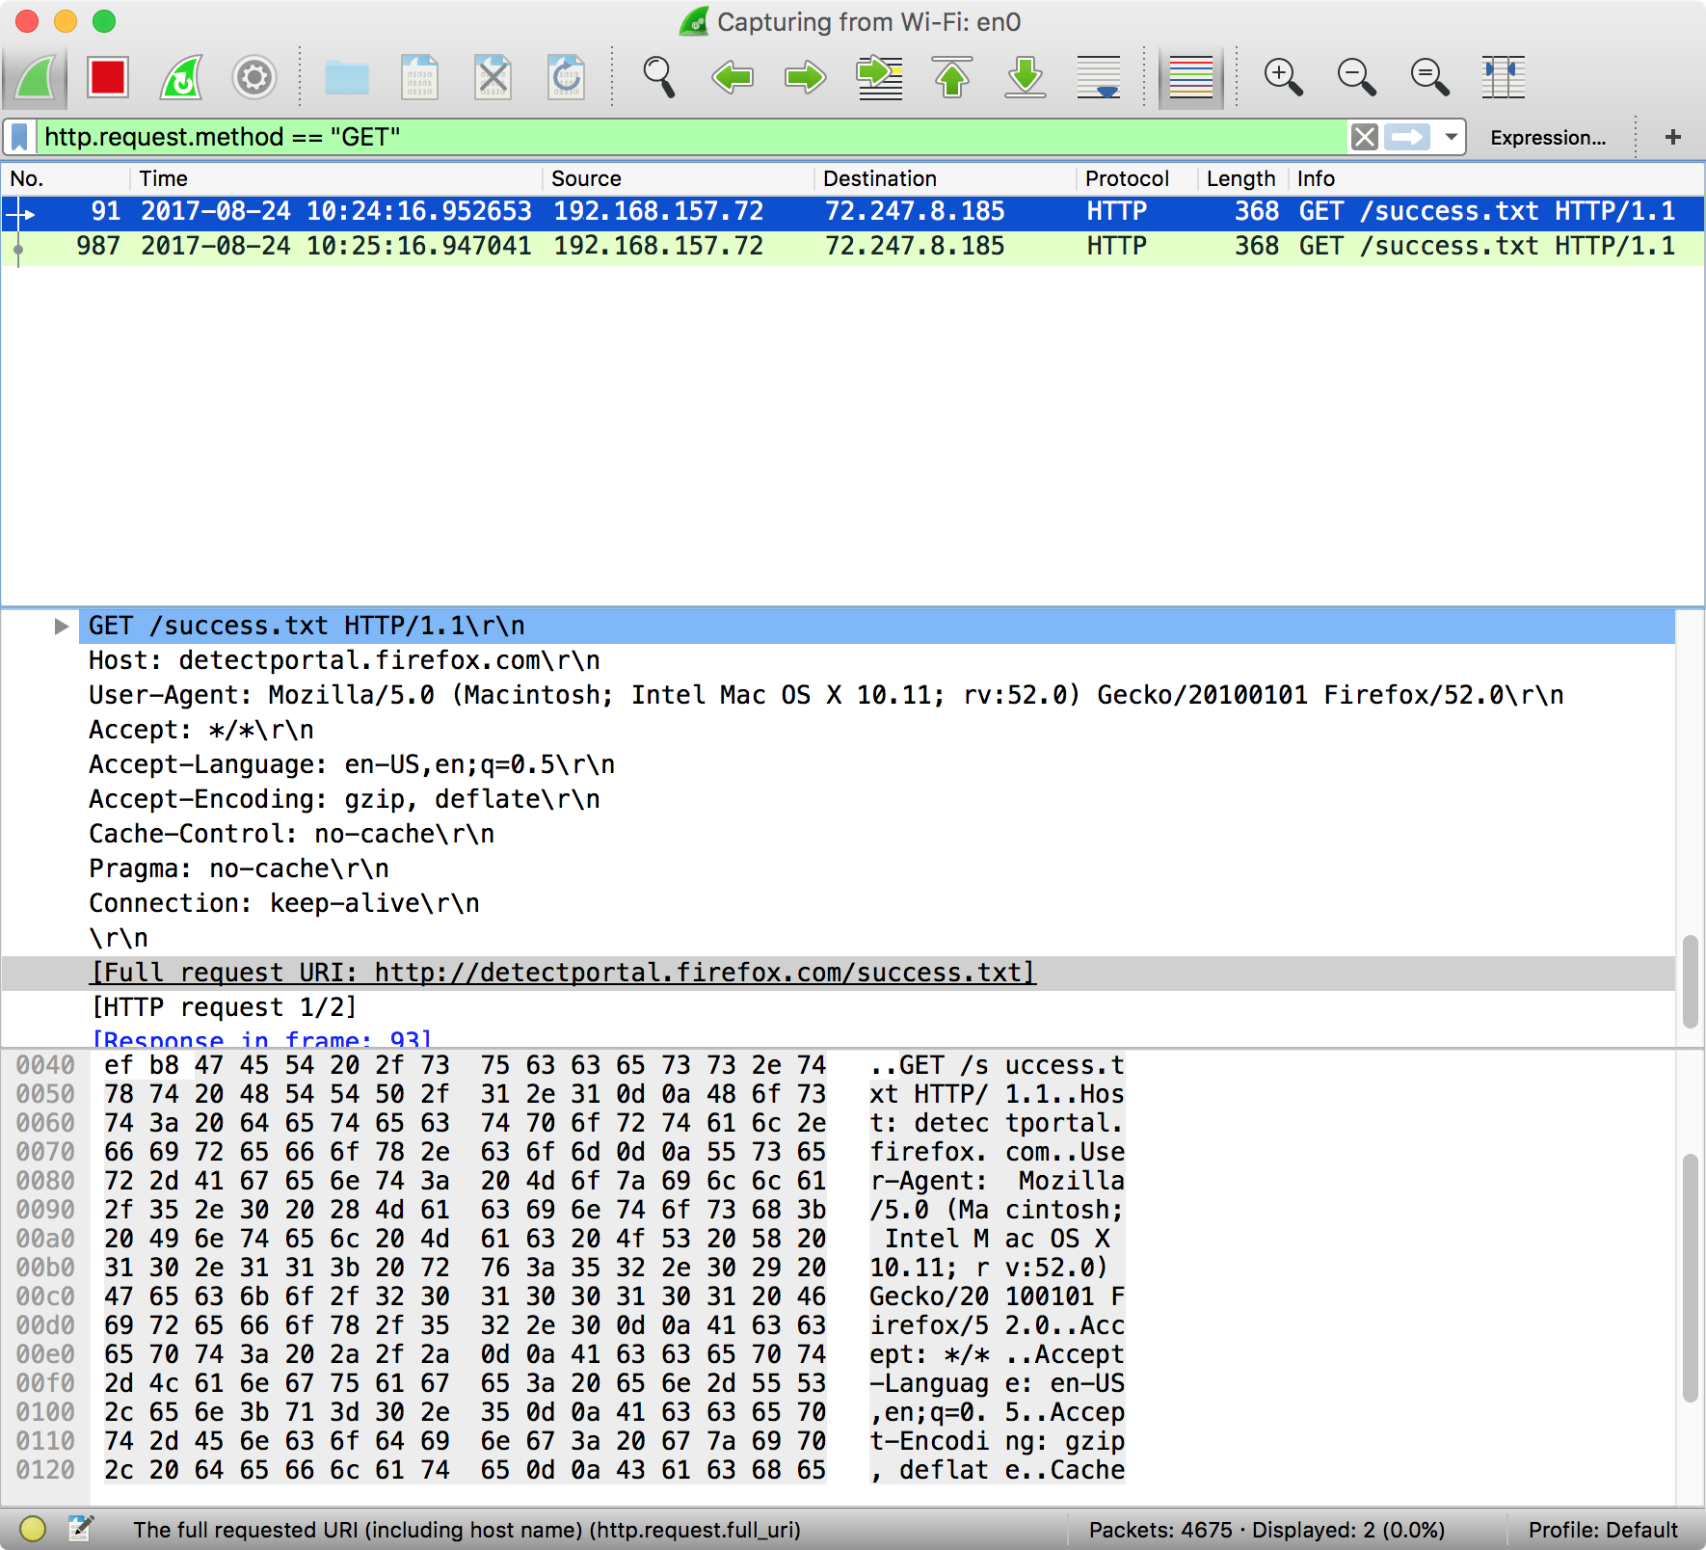Click the packet details pane scrollbar
1706x1550 pixels.
(x=1690, y=981)
